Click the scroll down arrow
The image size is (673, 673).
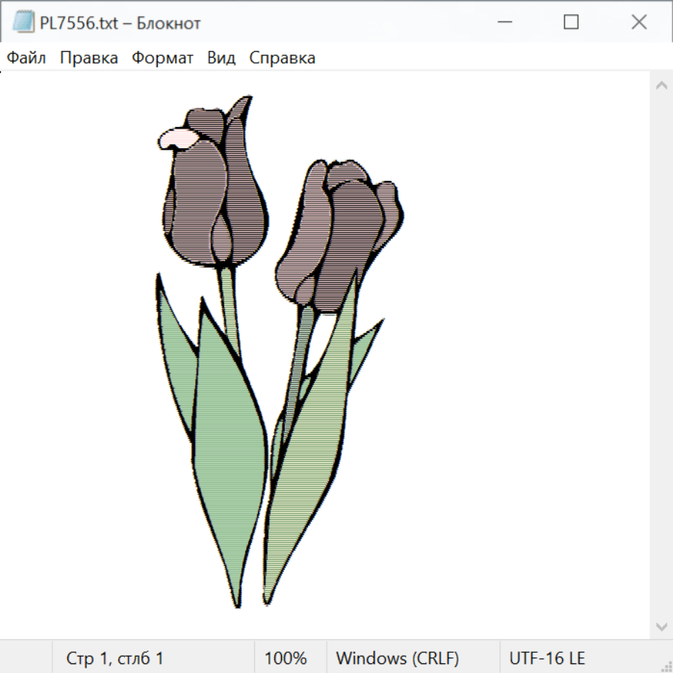pyautogui.click(x=661, y=626)
